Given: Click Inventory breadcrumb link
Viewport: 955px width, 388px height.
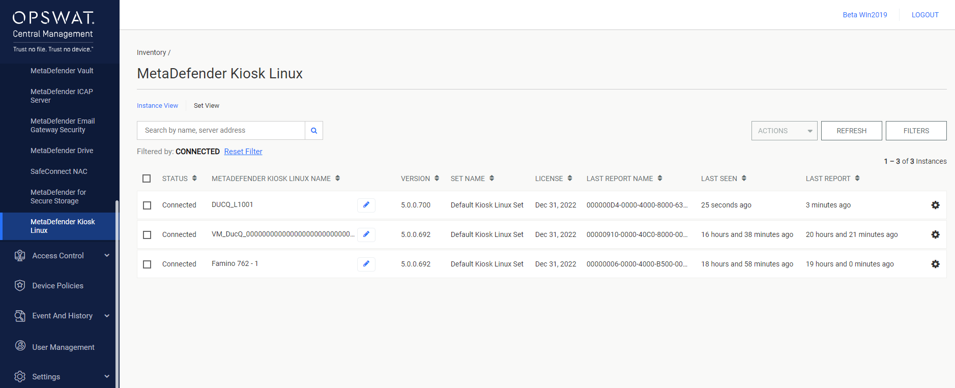Looking at the screenshot, I should pyautogui.click(x=152, y=52).
